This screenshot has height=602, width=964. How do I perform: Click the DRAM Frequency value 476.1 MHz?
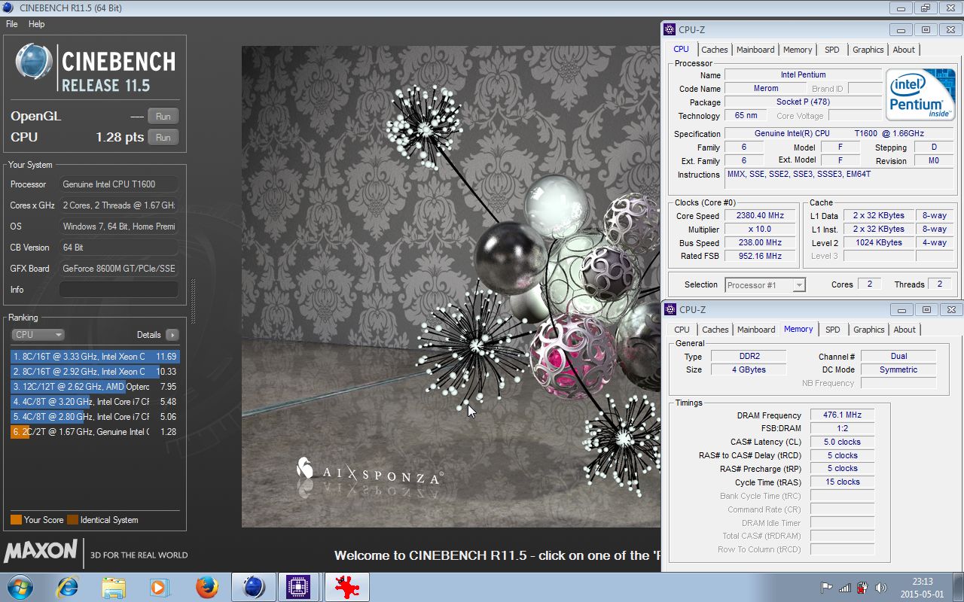[x=842, y=415]
